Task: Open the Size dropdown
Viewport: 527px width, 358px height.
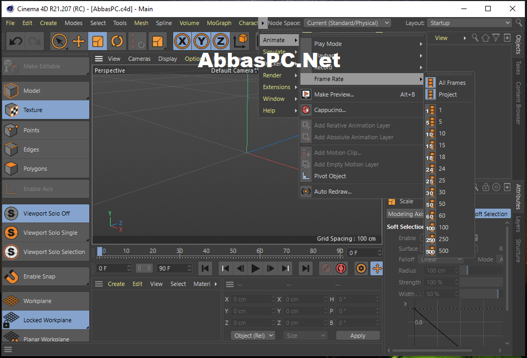Action: (x=305, y=336)
